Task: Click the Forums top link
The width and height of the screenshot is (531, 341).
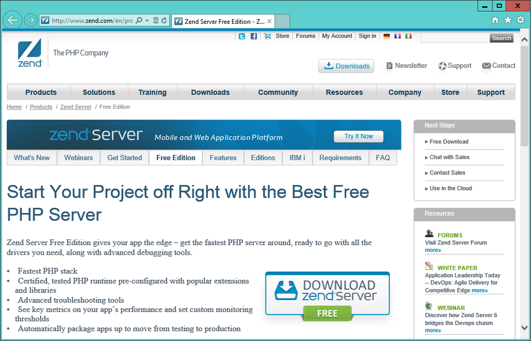Action: tap(305, 36)
